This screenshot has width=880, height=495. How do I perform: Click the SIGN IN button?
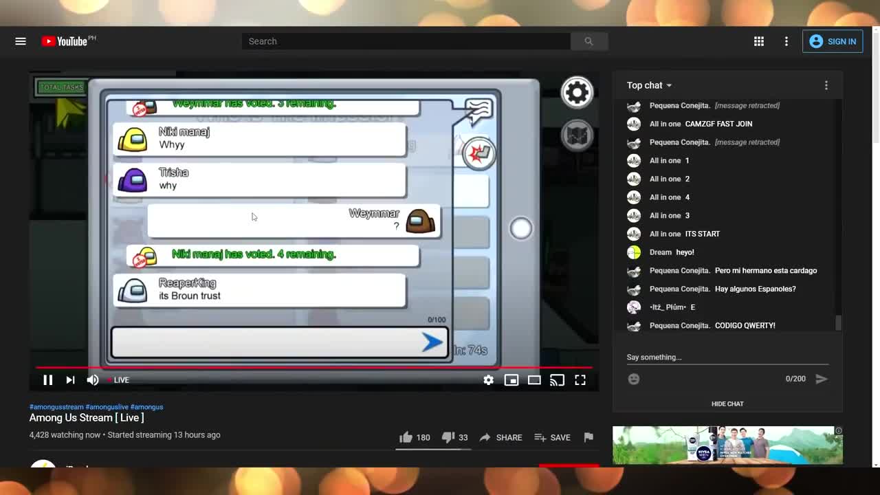(x=833, y=41)
